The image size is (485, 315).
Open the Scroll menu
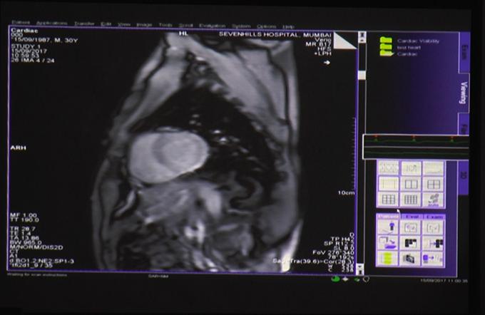[186, 26]
